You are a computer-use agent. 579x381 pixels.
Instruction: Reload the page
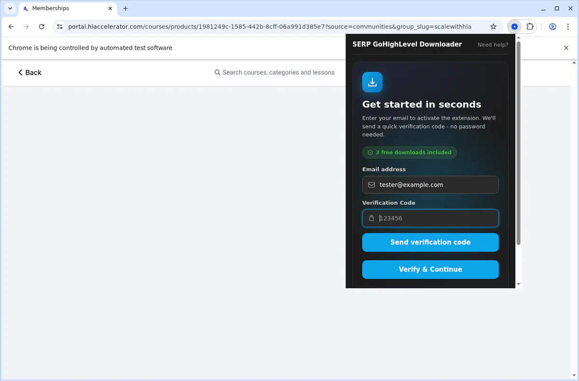(x=41, y=27)
